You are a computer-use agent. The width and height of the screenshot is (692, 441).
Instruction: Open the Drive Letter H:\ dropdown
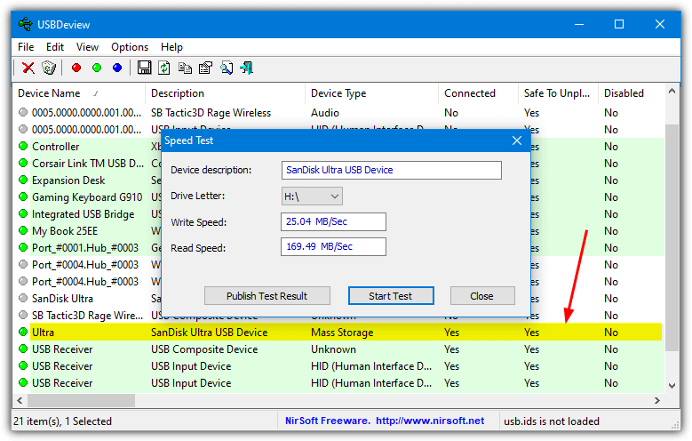(x=312, y=196)
